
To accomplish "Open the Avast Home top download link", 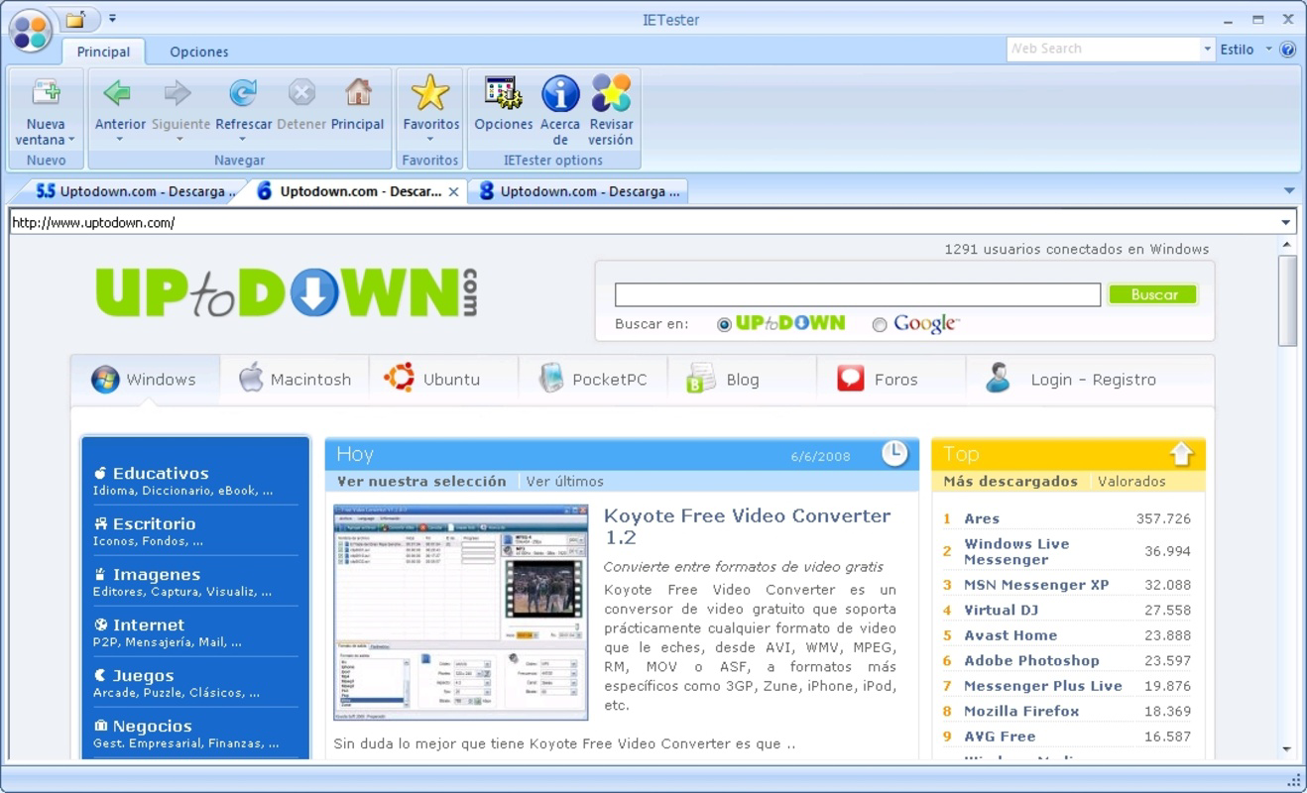I will [x=1010, y=635].
